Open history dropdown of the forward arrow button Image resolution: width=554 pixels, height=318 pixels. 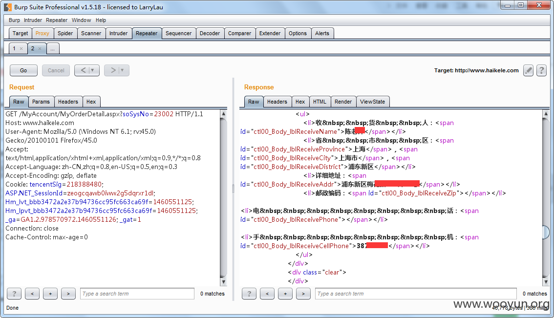[x=122, y=70]
